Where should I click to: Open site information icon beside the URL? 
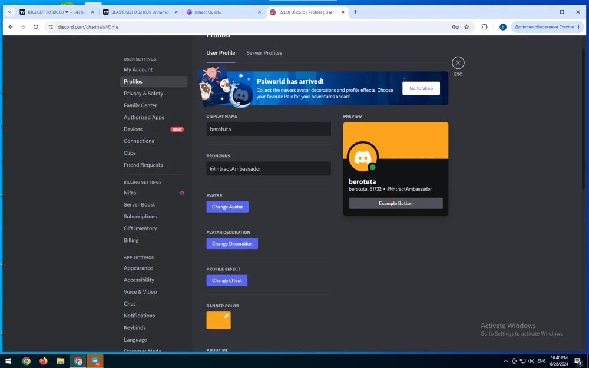coord(51,27)
